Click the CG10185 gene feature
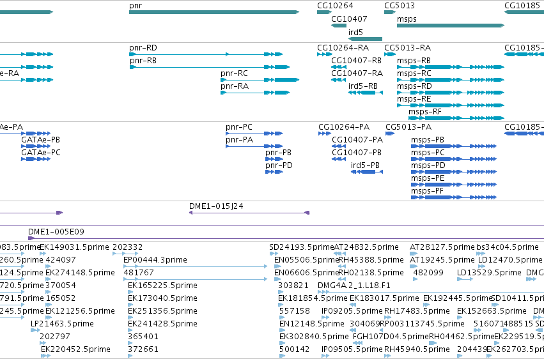Image resolution: width=544 pixels, height=359 pixels. [524, 12]
